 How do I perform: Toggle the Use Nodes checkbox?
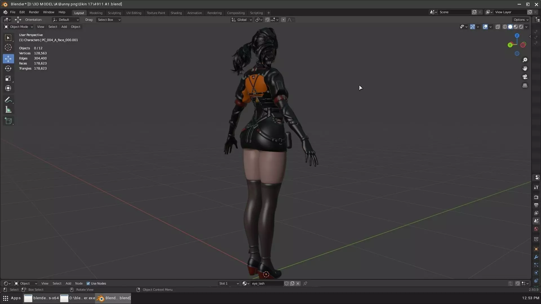point(88,283)
